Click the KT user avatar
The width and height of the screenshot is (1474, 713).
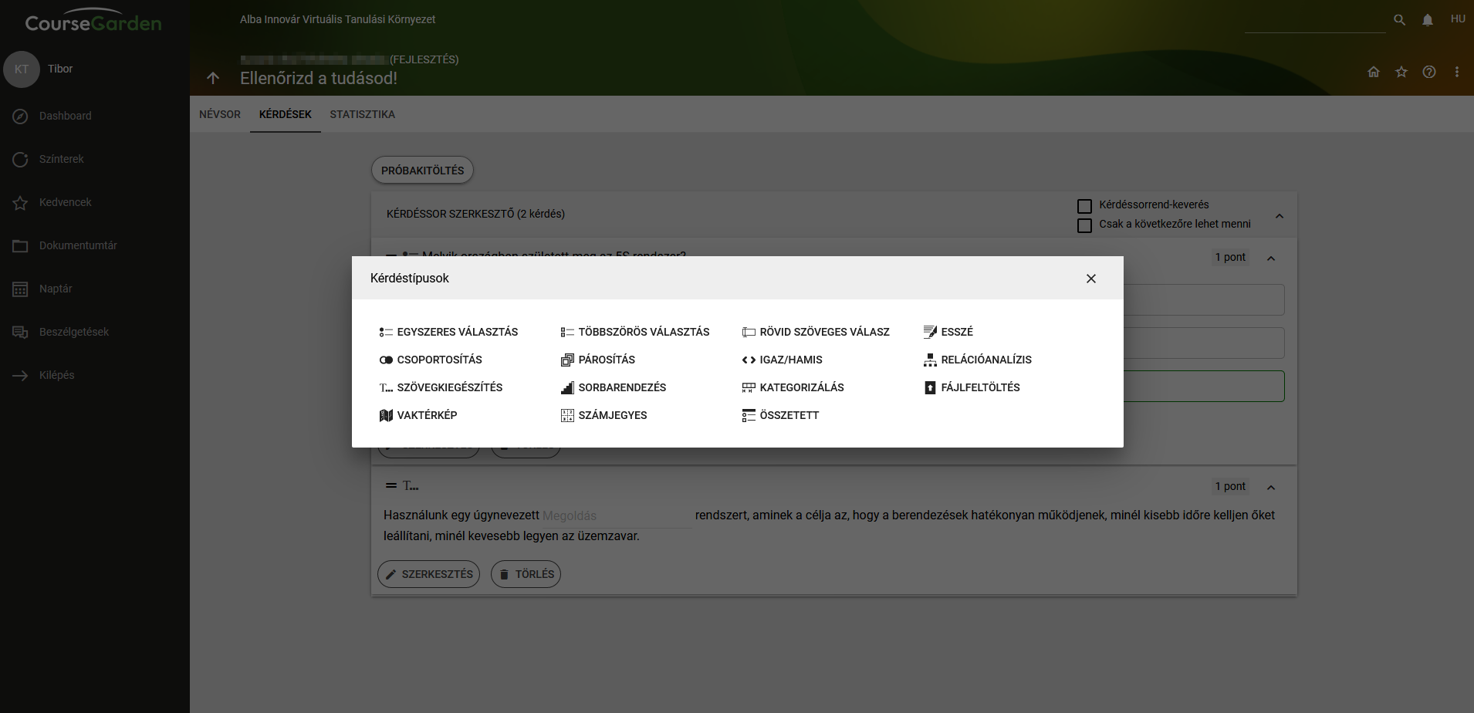pyautogui.click(x=22, y=69)
